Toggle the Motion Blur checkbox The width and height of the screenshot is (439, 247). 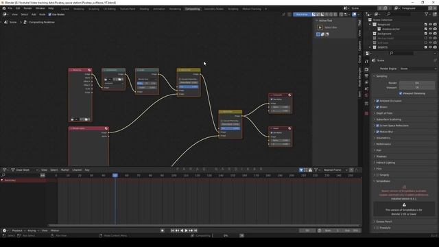click(377, 132)
